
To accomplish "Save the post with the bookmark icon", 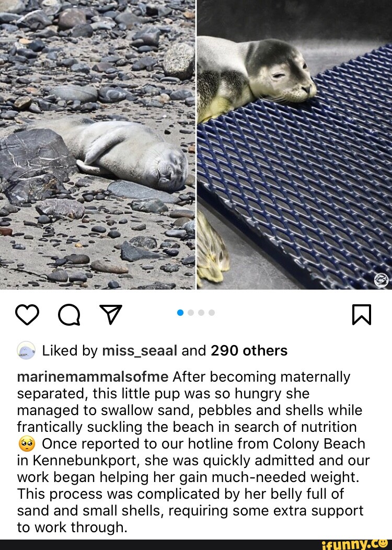I will [x=361, y=315].
